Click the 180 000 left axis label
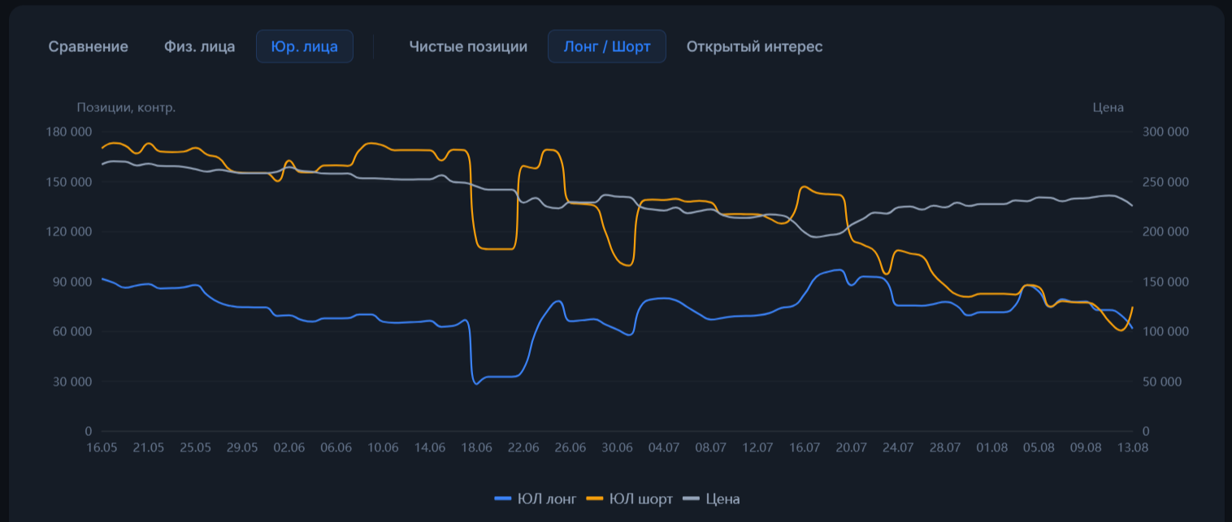 (x=71, y=132)
